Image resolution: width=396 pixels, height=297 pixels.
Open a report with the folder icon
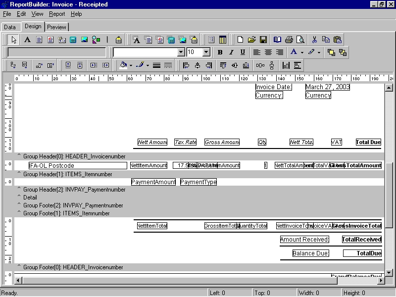pos(252,40)
